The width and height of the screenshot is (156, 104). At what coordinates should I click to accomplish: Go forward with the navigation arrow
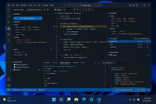click(64, 5)
